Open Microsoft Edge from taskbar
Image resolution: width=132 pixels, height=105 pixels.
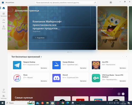click(68, 103)
